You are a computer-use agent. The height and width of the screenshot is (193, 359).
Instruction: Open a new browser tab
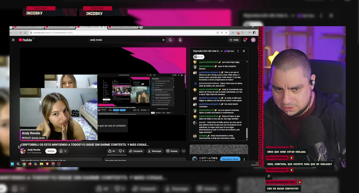click(x=141, y=27)
